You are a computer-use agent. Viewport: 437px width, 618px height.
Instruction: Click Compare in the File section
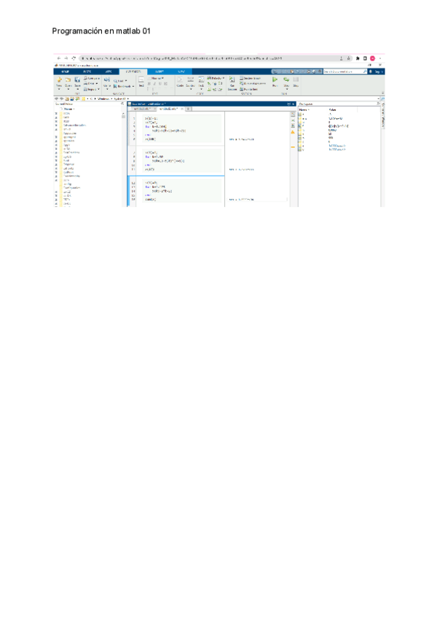tap(92, 79)
